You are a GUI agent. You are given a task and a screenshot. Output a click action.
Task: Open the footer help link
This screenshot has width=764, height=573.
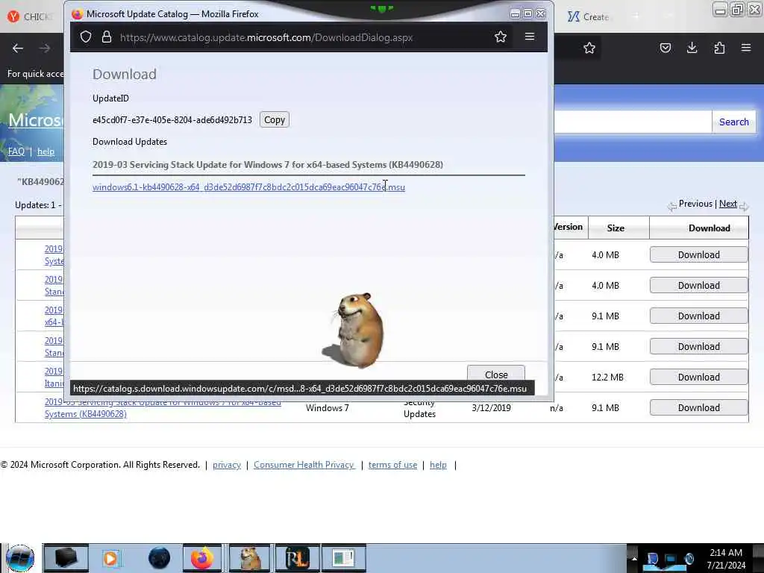pos(438,465)
